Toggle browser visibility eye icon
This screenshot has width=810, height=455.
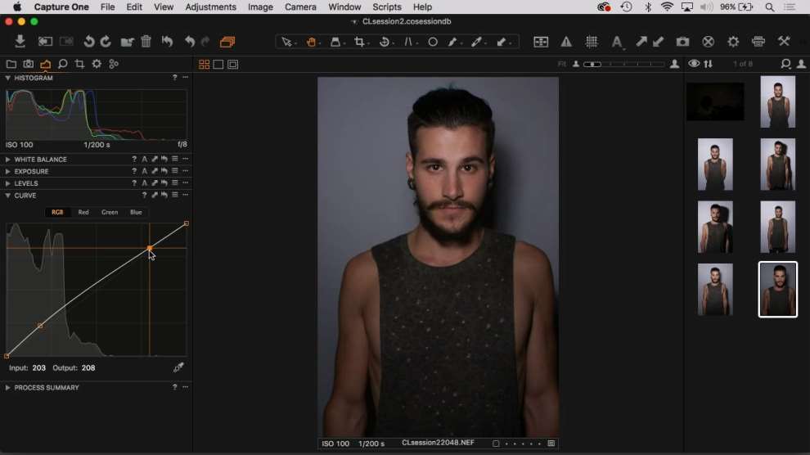tap(694, 64)
